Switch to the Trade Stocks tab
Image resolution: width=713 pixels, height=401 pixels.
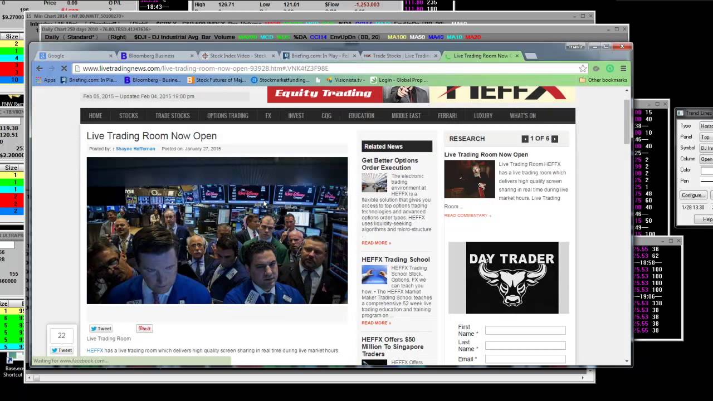(401, 56)
